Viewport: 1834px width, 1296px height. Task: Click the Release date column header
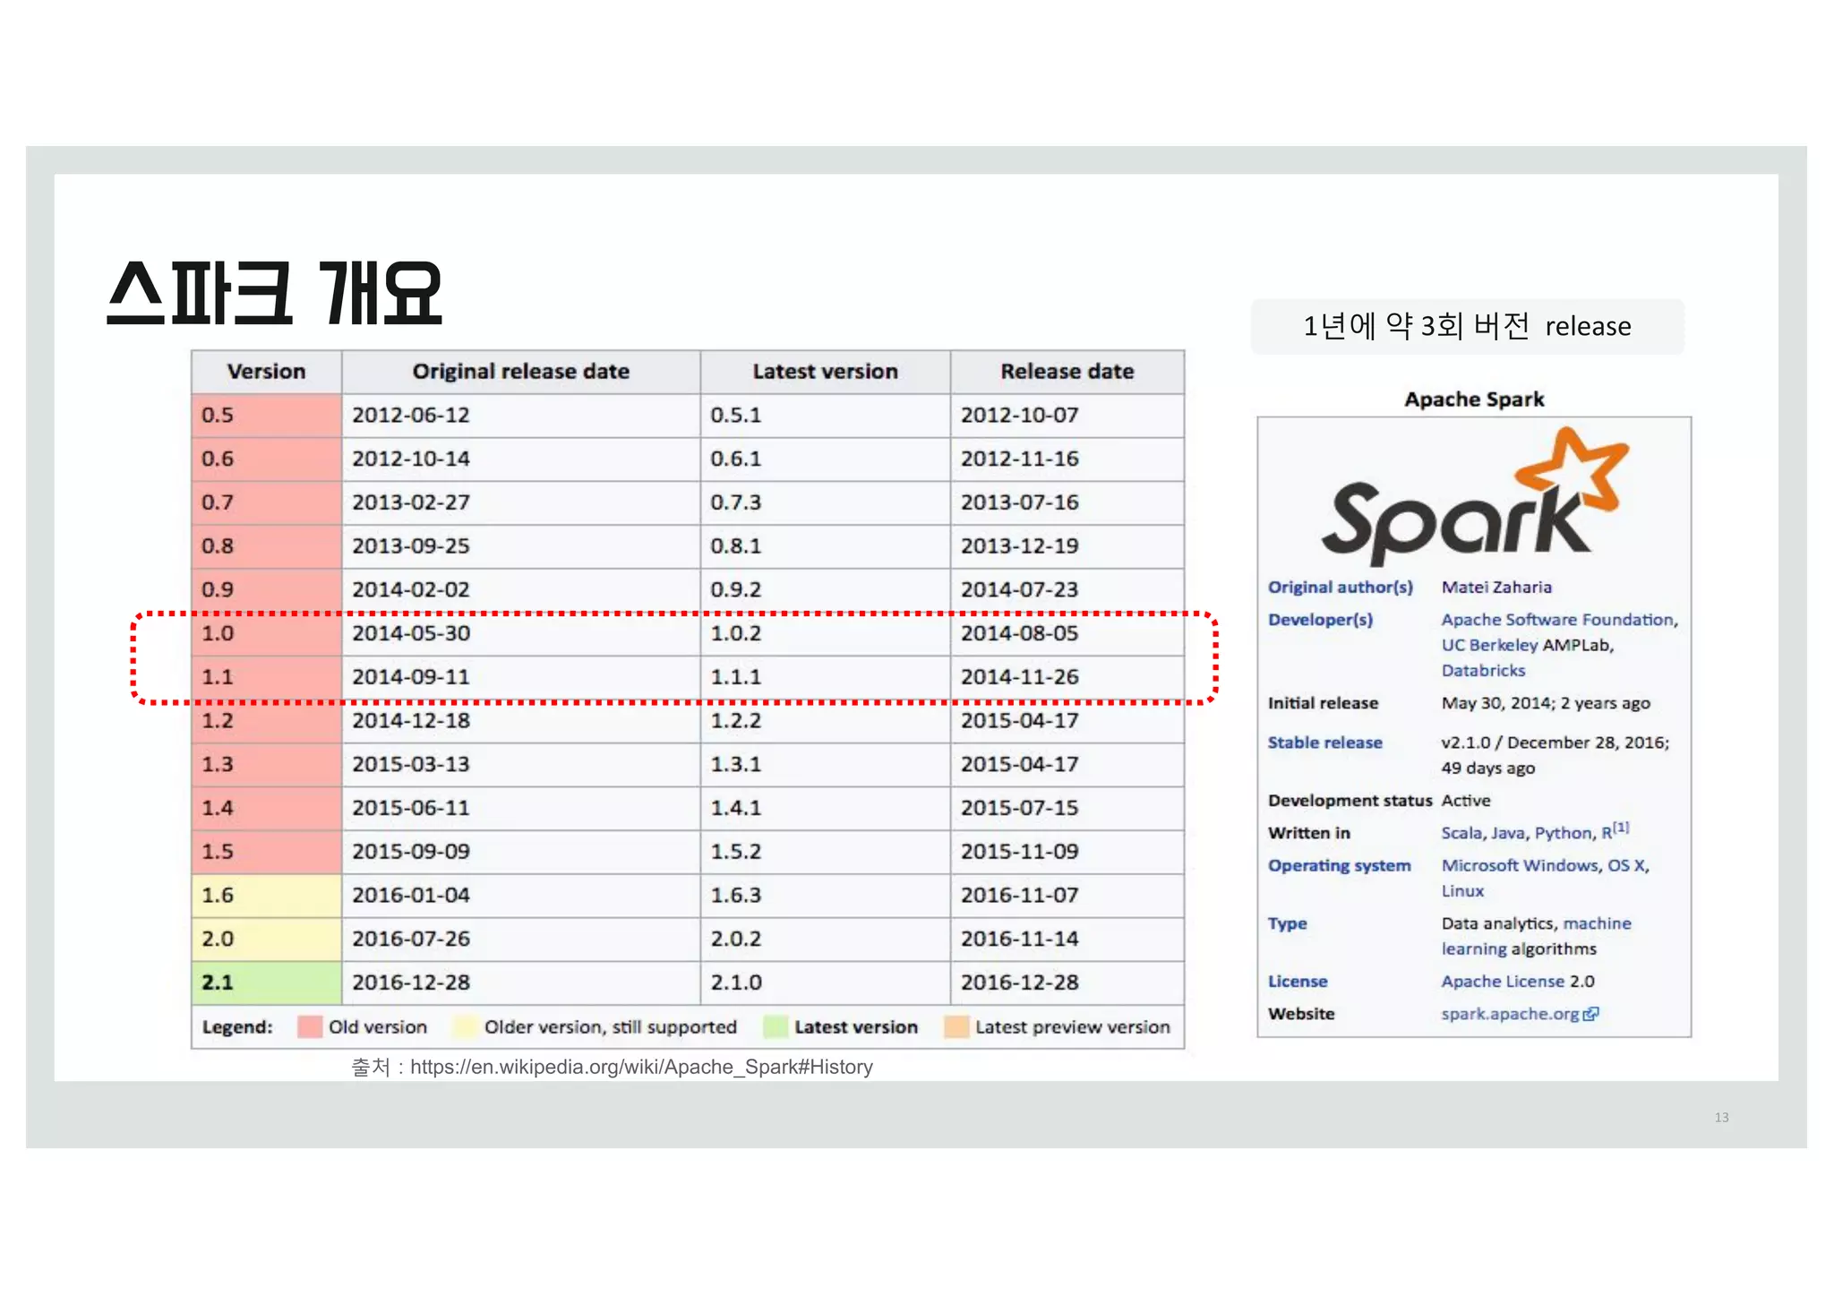[x=1067, y=372]
